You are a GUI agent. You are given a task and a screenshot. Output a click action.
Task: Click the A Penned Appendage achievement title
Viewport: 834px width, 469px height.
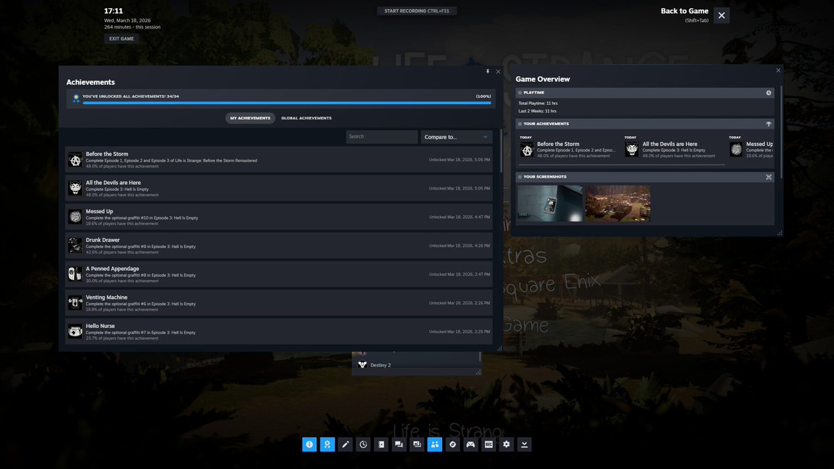point(113,269)
